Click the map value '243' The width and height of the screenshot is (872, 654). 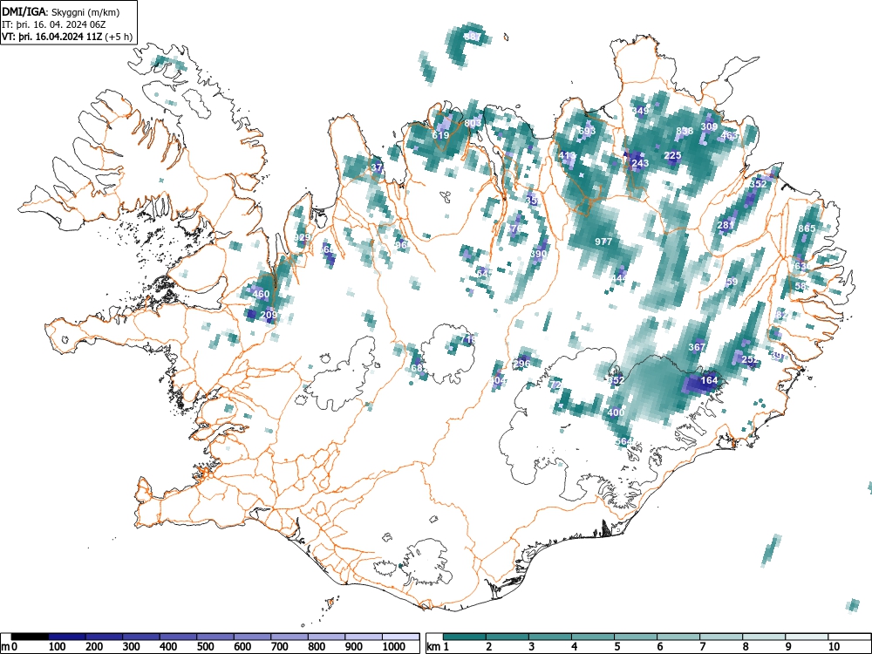point(640,163)
